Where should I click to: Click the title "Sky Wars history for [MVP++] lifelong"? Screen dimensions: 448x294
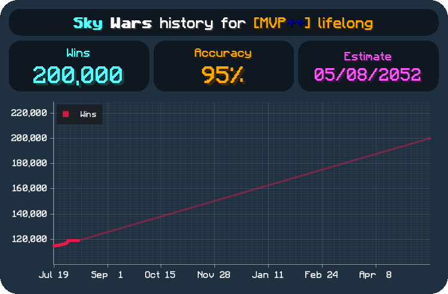223,23
